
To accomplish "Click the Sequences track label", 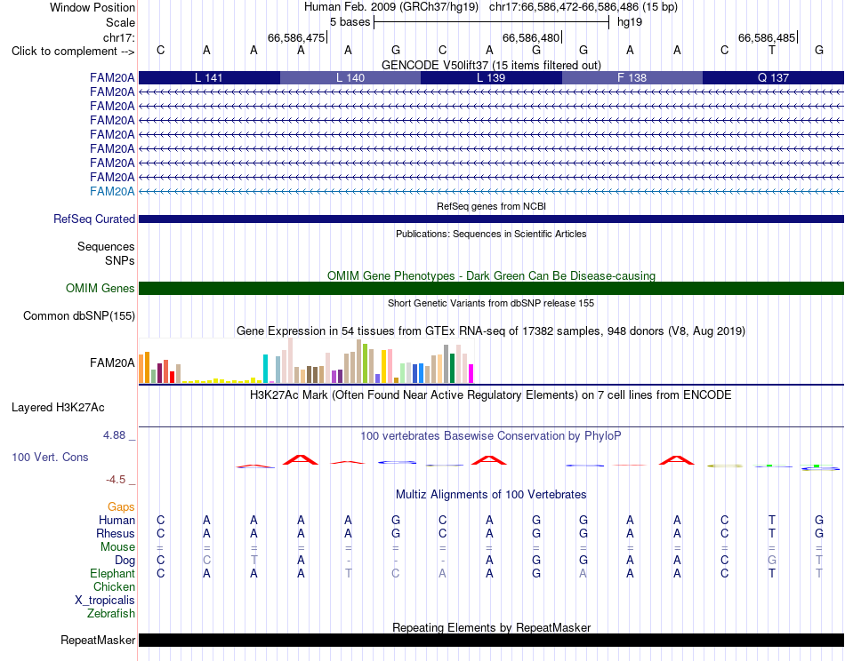I will (106, 246).
